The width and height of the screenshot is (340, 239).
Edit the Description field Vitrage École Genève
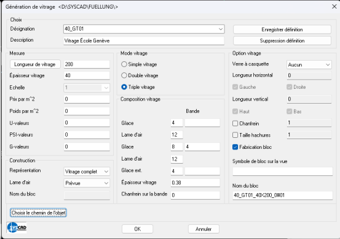pyautogui.click(x=144, y=41)
